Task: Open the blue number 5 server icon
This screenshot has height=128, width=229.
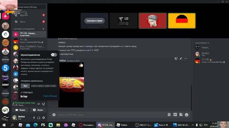Action: tap(5, 68)
